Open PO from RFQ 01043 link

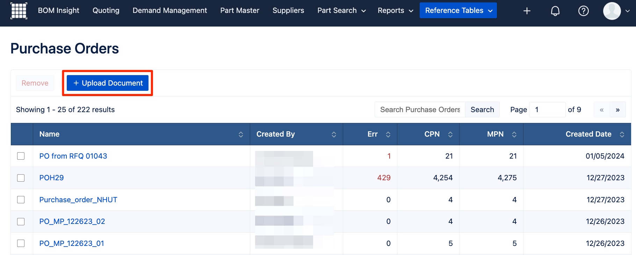click(73, 156)
